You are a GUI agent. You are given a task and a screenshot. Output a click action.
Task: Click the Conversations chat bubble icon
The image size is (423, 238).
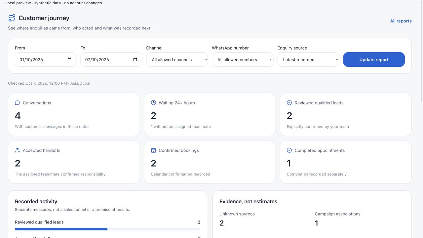point(18,103)
